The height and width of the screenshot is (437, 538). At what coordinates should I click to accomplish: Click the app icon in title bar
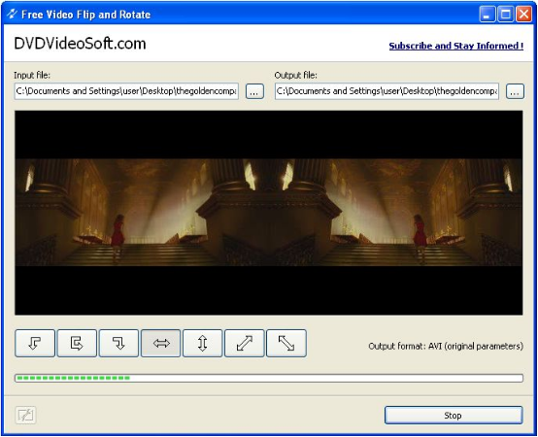pos(12,14)
